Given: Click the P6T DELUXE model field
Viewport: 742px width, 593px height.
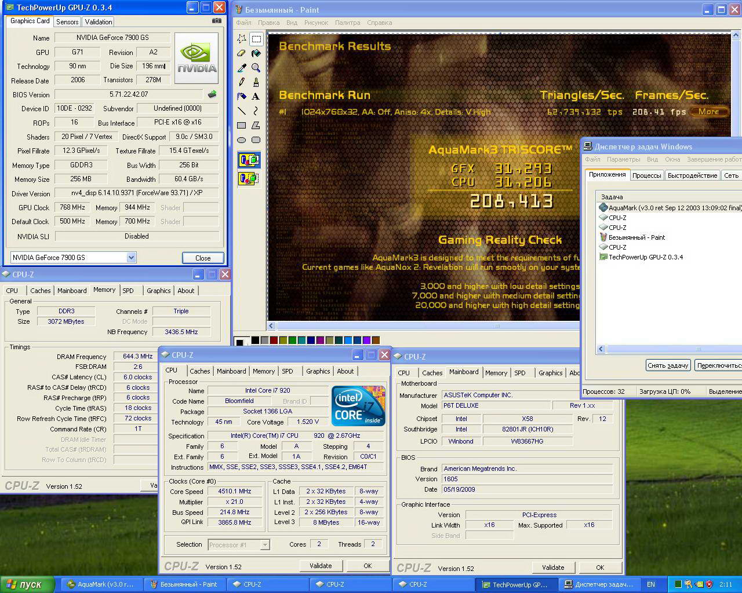Looking at the screenshot, I should pyautogui.click(x=496, y=405).
